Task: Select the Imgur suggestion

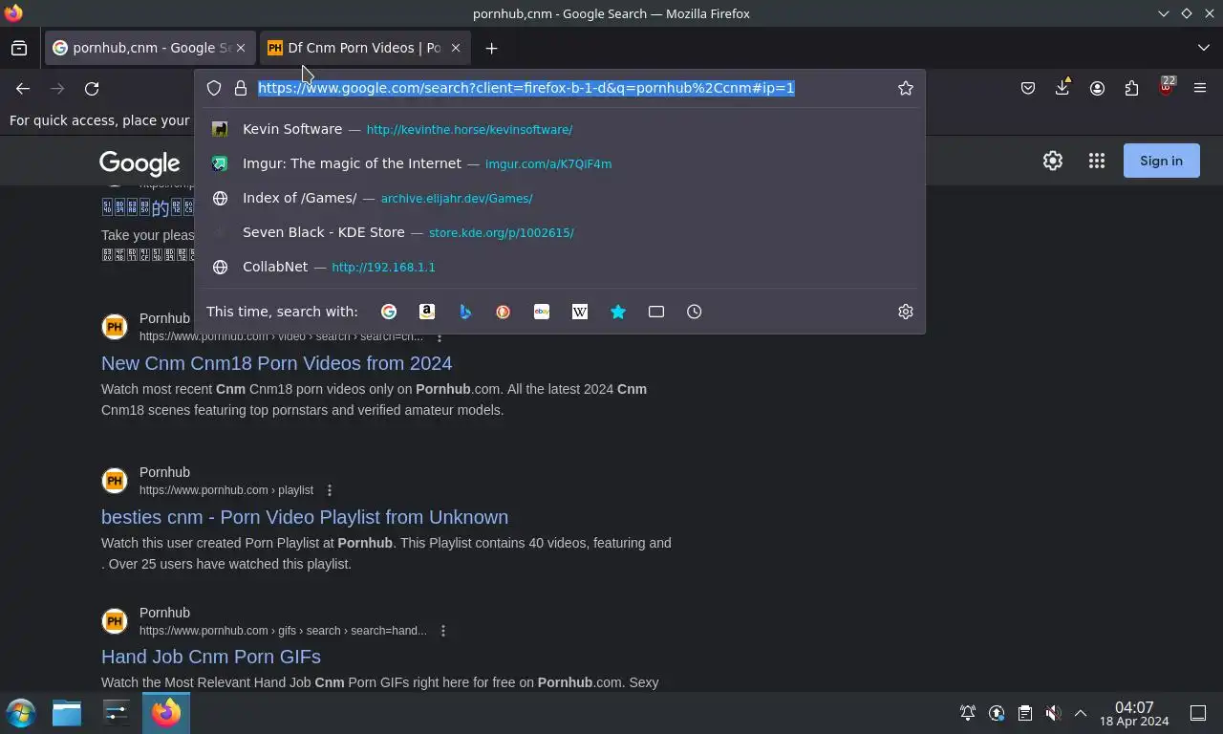Action: (x=560, y=163)
